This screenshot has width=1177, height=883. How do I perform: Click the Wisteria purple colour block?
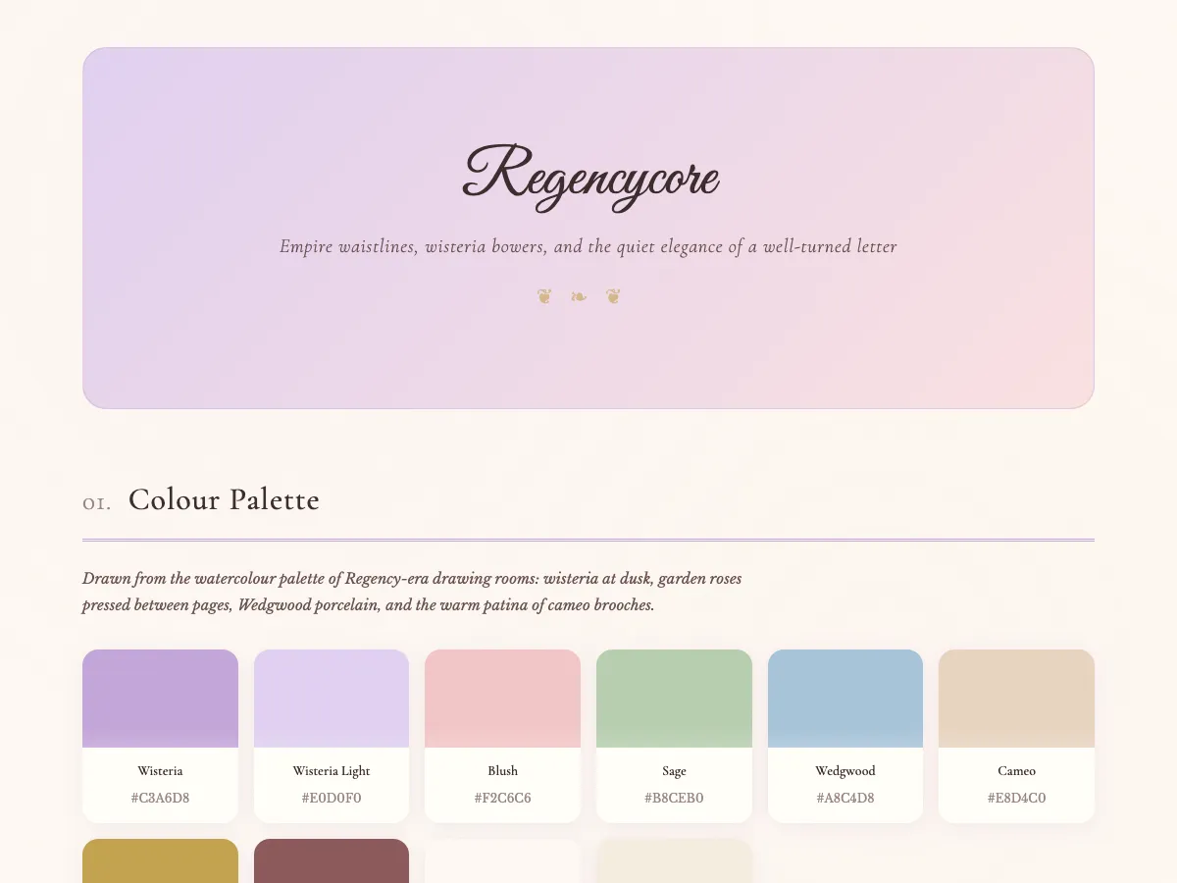click(160, 697)
